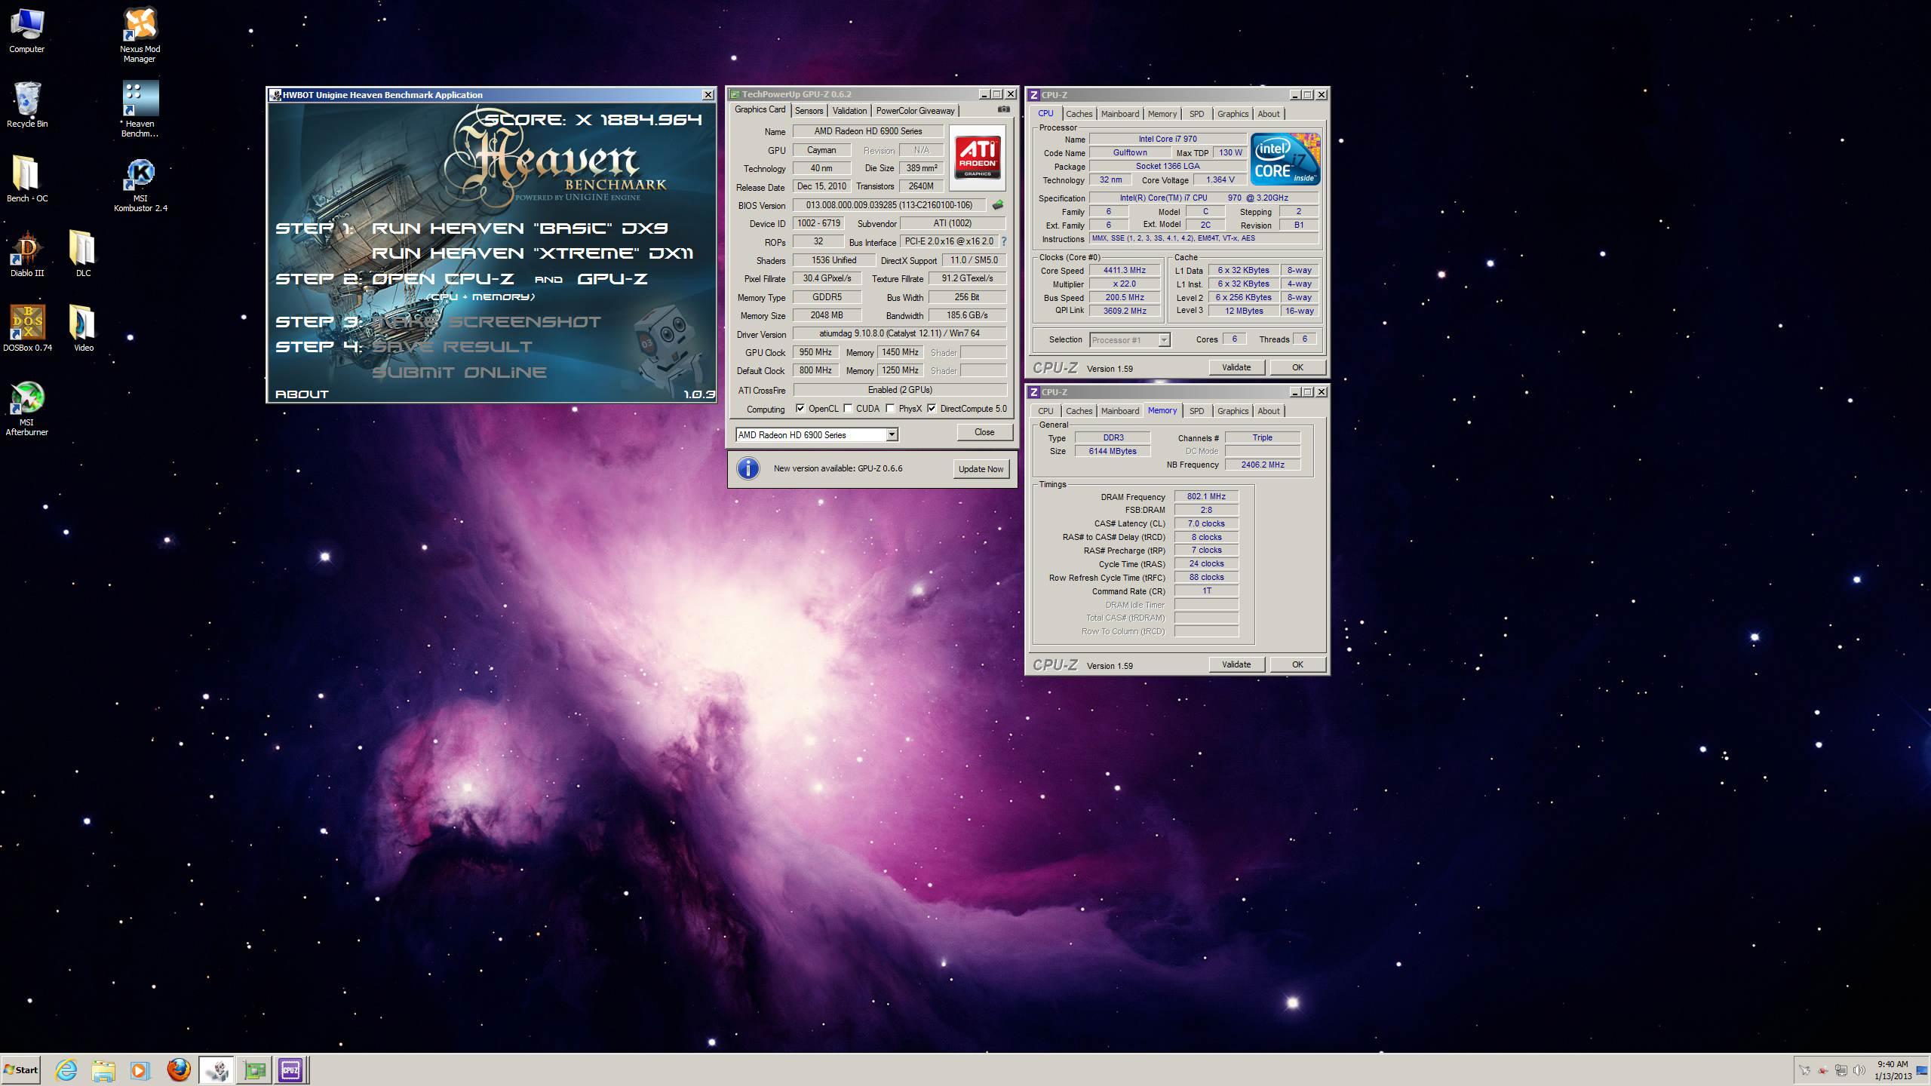Click the Show Desktop button at taskbar end
This screenshot has width=1931, height=1086.
click(x=1923, y=1070)
